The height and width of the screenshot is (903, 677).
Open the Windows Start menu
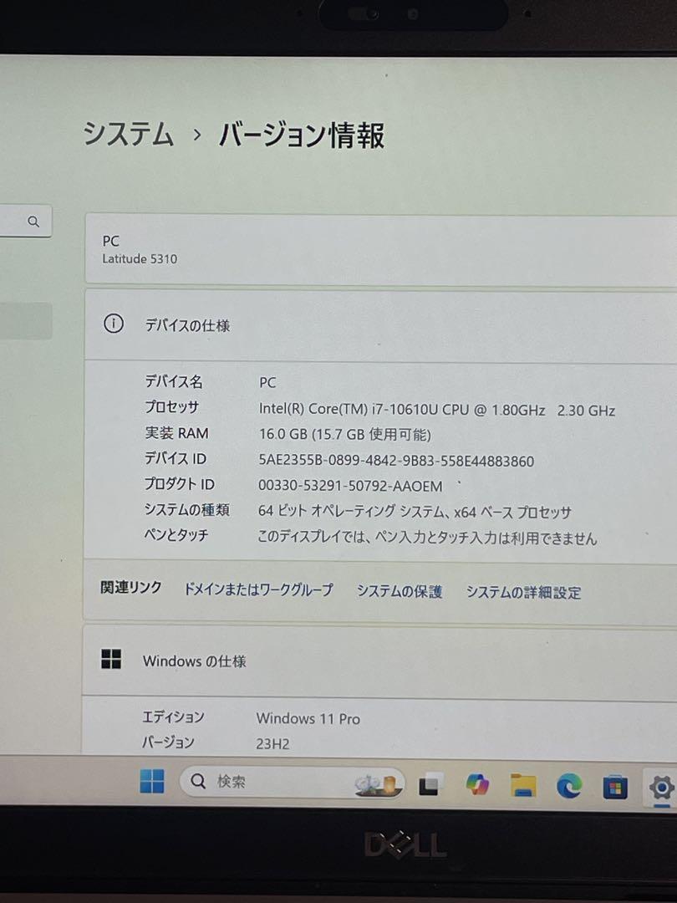point(152,781)
